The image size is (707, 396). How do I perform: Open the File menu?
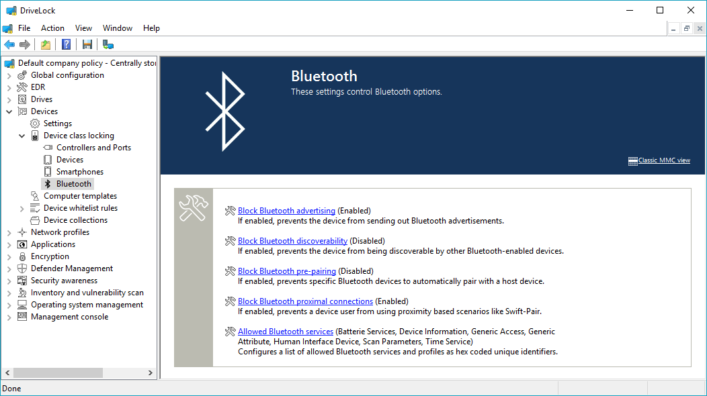coord(24,28)
